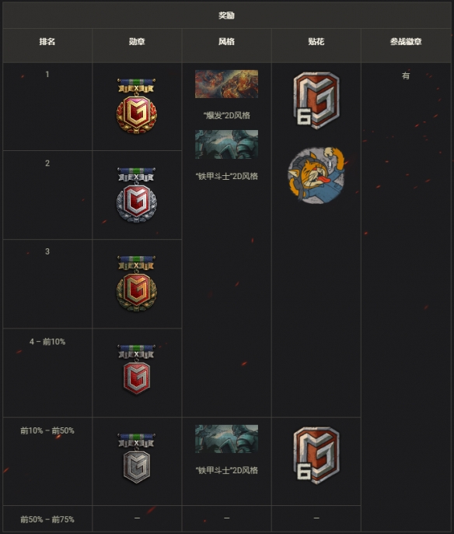
Task: Click the upper "铁甲斗士" style thumbnail
Action: [226, 145]
